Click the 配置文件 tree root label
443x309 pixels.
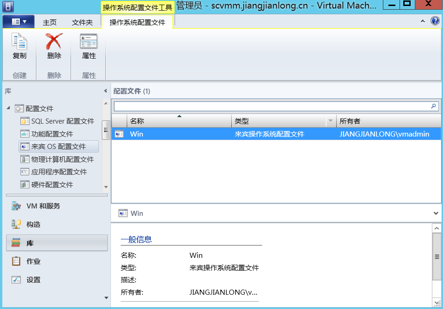[x=40, y=108]
